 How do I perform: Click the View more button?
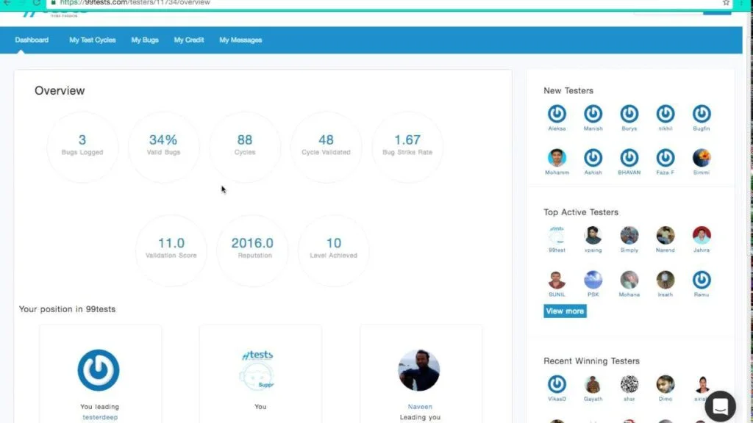[x=565, y=311]
